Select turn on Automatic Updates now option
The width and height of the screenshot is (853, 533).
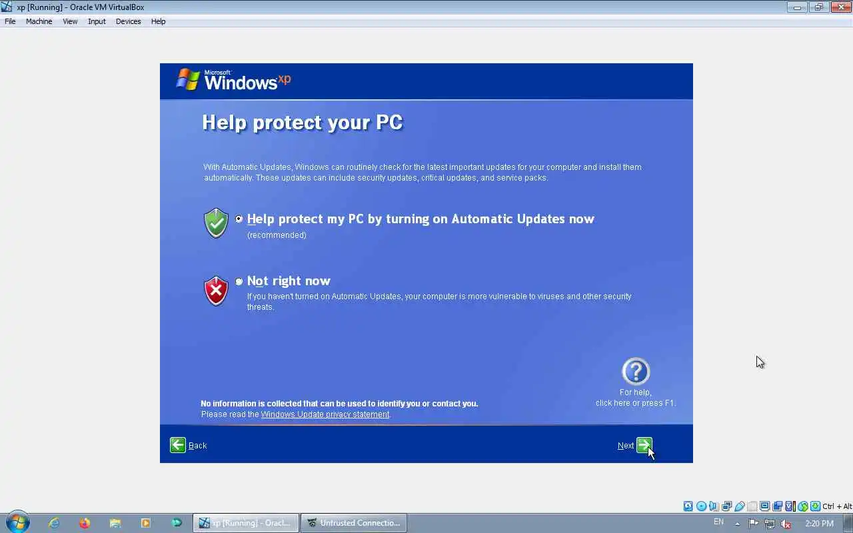tap(239, 219)
